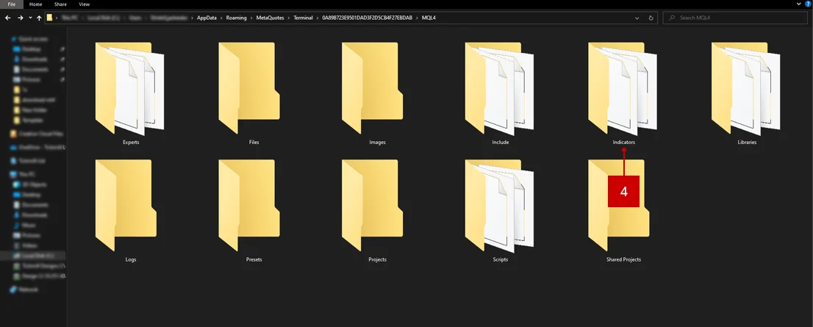Click the Shared Projects folder label
This screenshot has width=813, height=327.
click(623, 259)
